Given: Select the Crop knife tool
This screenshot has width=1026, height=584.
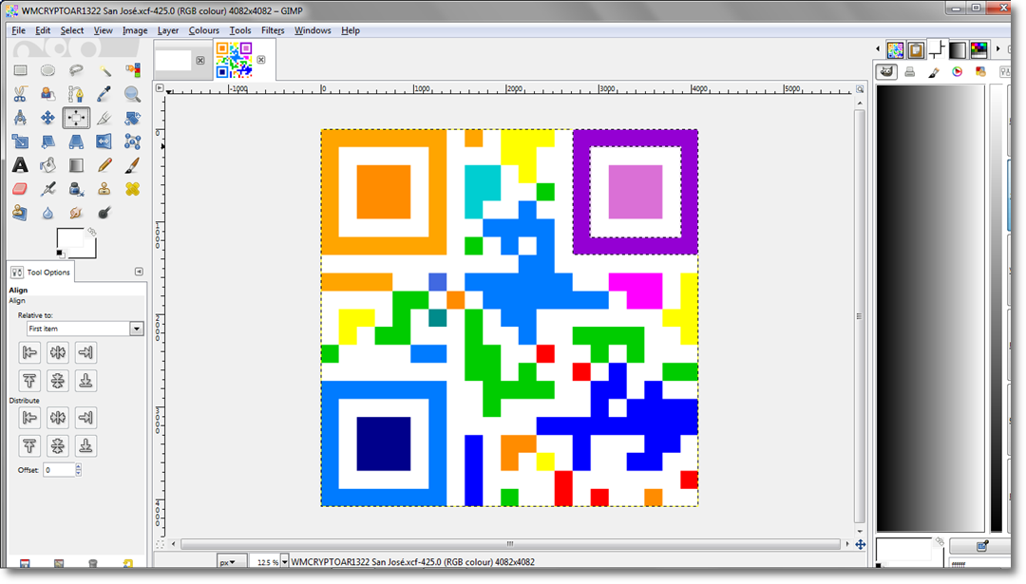Looking at the screenshot, I should 104,118.
